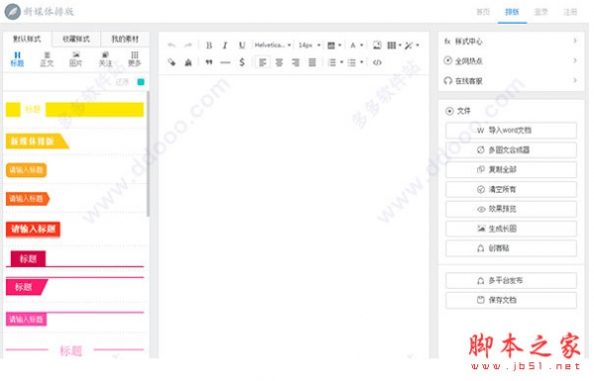
Task: Switch to the 默认样式 tab
Action: tap(27, 39)
